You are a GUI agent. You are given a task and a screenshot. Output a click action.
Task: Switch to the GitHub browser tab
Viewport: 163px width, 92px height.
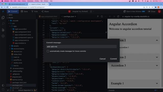coord(18,4)
